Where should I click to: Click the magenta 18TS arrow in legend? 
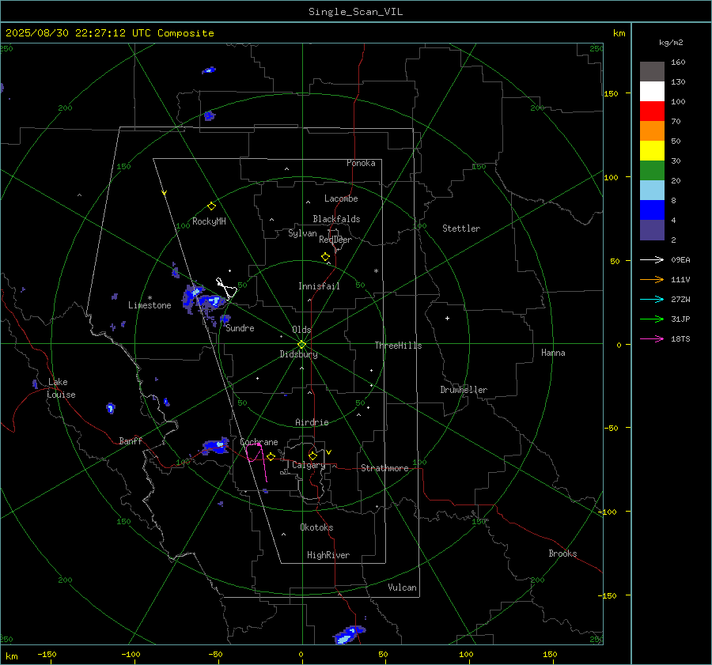pyautogui.click(x=652, y=339)
